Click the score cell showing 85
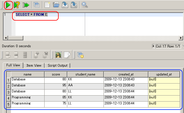 click(x=56, y=98)
